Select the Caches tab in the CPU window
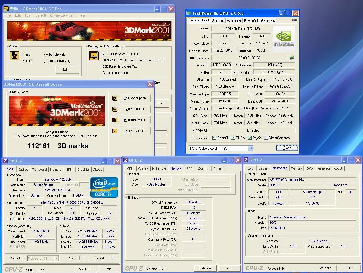The width and height of the screenshot is (363, 273). pyautogui.click(x=23, y=170)
